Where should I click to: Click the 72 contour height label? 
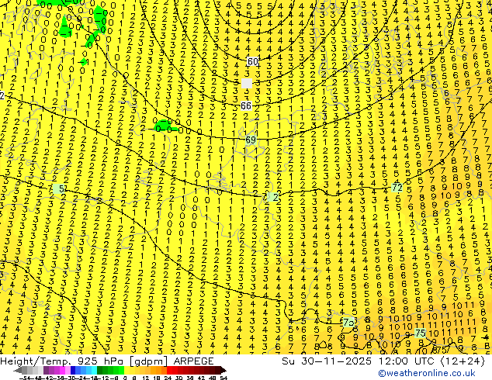point(397,188)
